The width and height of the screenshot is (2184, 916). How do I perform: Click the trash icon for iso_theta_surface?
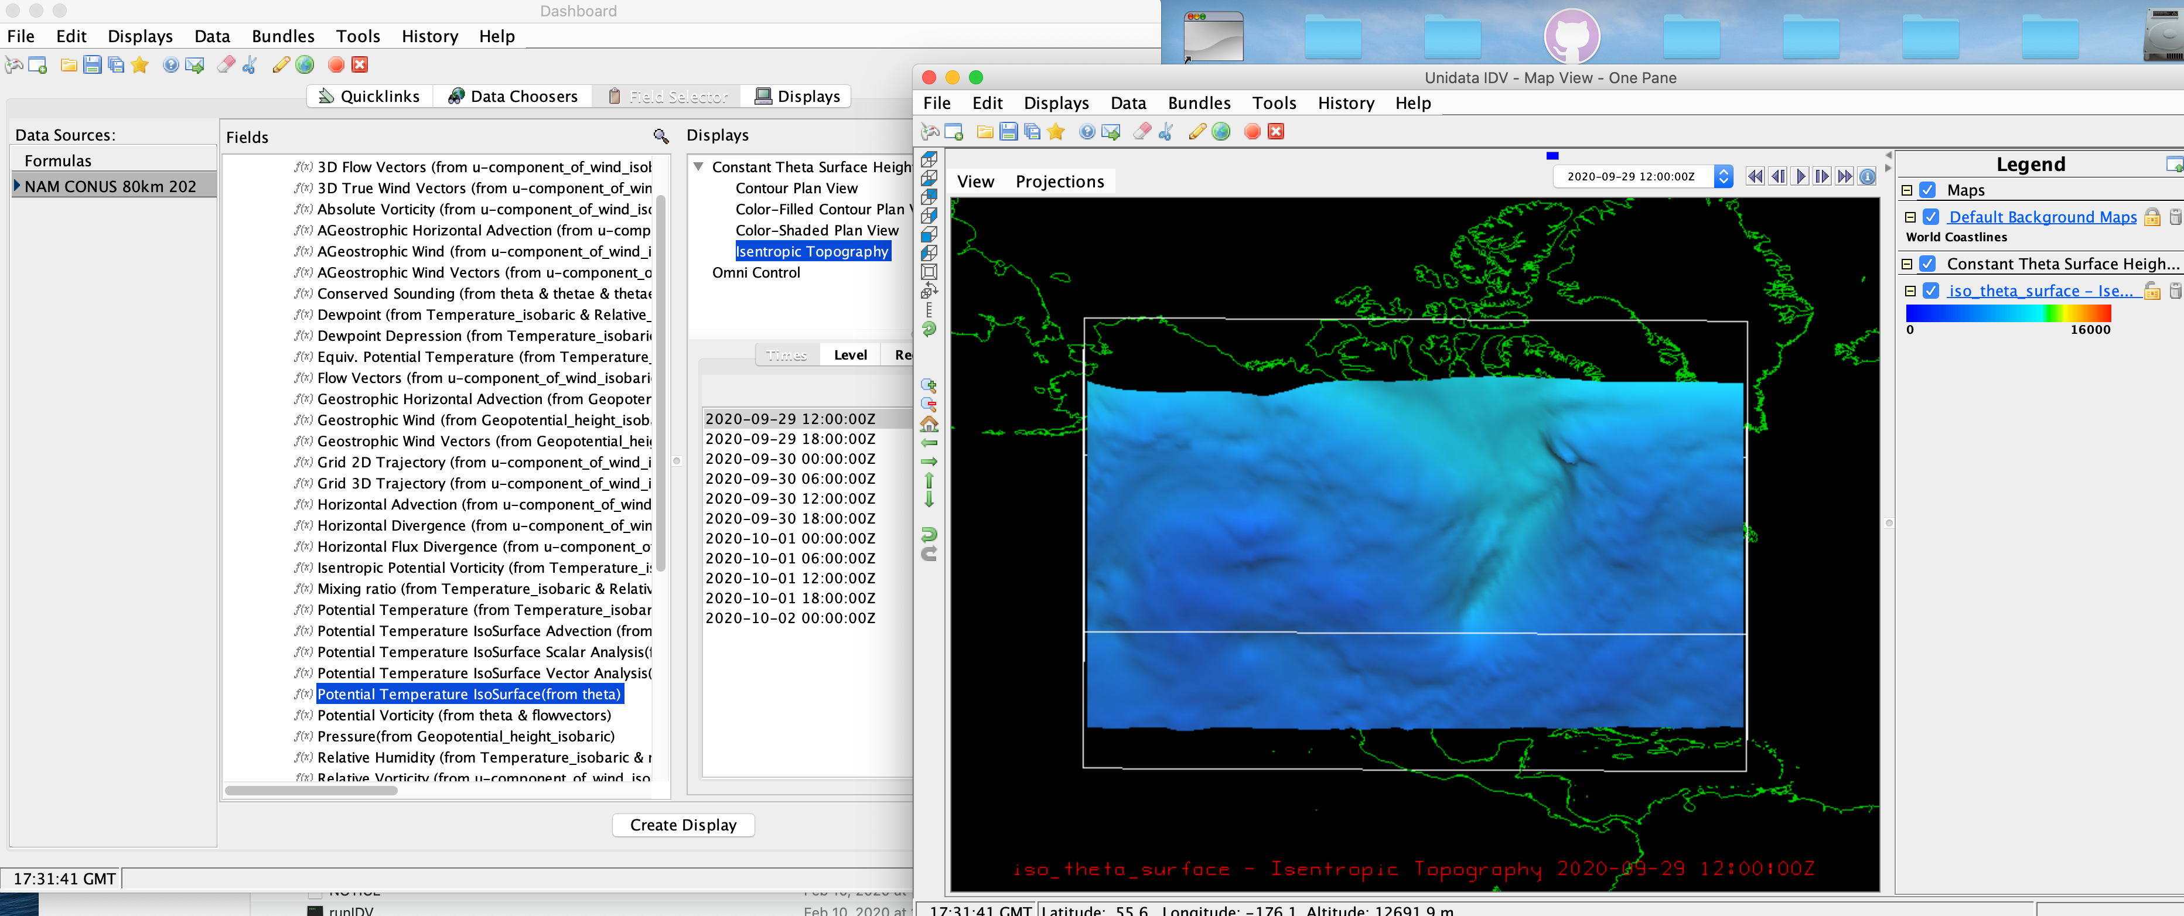(2175, 290)
